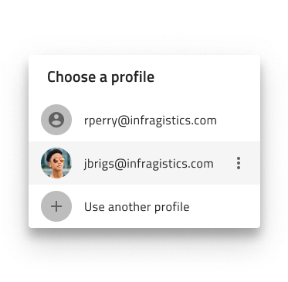Click sunglasses man avatar picture
The width and height of the screenshot is (288, 282).
pyautogui.click(x=56, y=163)
